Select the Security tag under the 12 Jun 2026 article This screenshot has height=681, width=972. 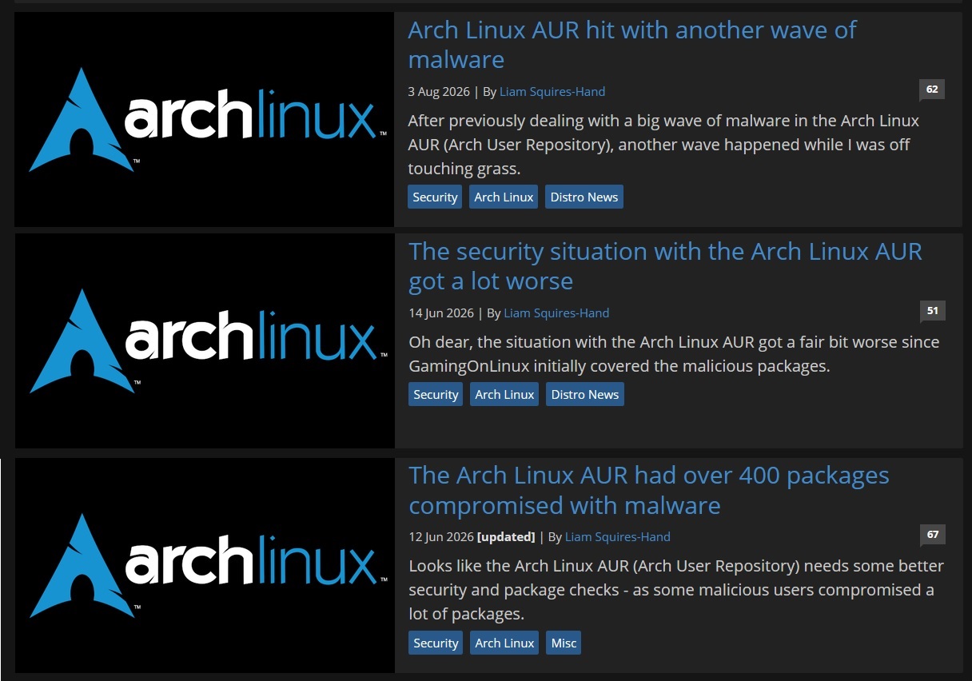pyautogui.click(x=436, y=643)
